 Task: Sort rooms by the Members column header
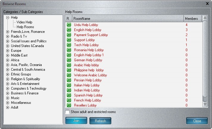pos(192,19)
